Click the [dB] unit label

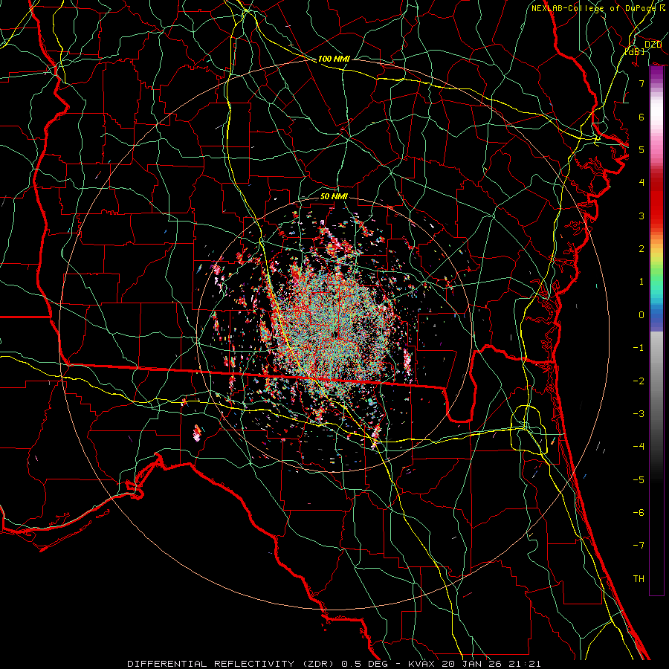[x=634, y=52]
